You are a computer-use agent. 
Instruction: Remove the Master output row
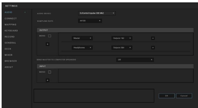[x=153, y=38]
